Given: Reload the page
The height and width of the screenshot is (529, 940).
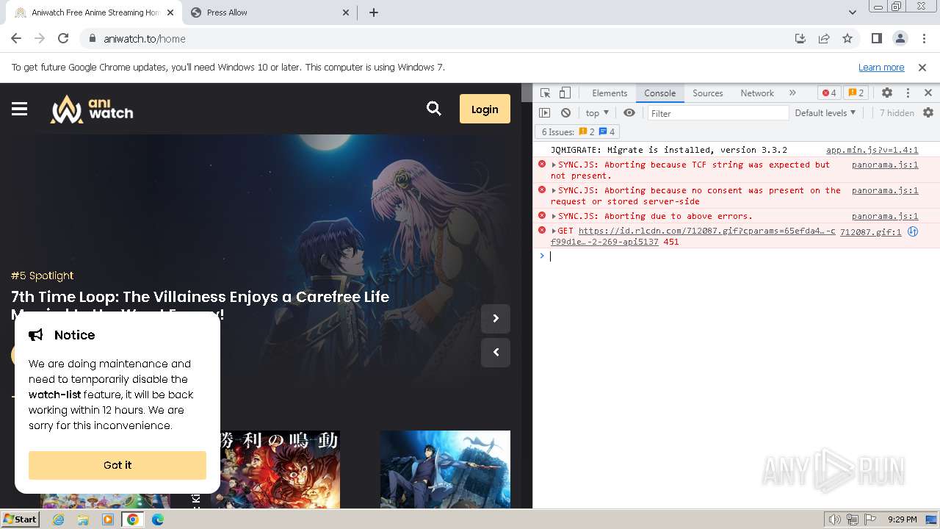Looking at the screenshot, I should [63, 38].
